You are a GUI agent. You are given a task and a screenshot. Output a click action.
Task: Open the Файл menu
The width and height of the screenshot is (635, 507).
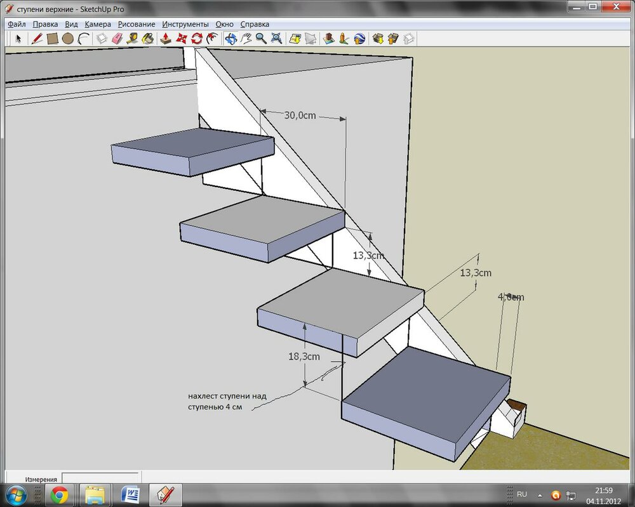pyautogui.click(x=17, y=24)
